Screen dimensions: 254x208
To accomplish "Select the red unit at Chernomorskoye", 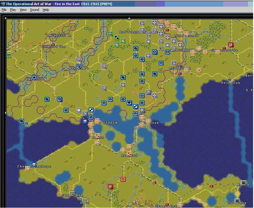I will [28, 168].
